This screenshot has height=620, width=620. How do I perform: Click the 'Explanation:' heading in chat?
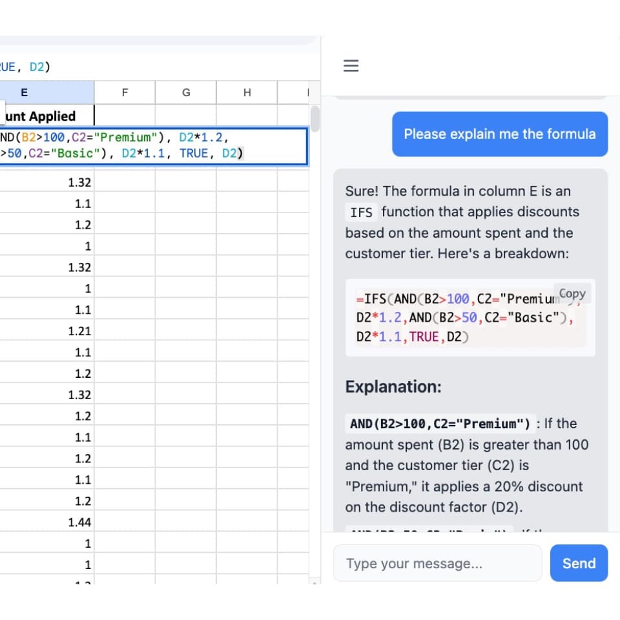pos(393,387)
